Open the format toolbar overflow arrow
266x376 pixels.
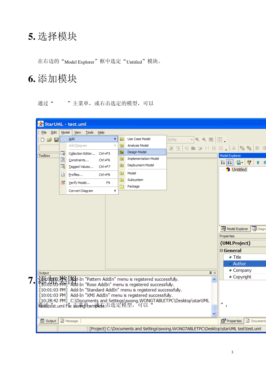coord(226,150)
